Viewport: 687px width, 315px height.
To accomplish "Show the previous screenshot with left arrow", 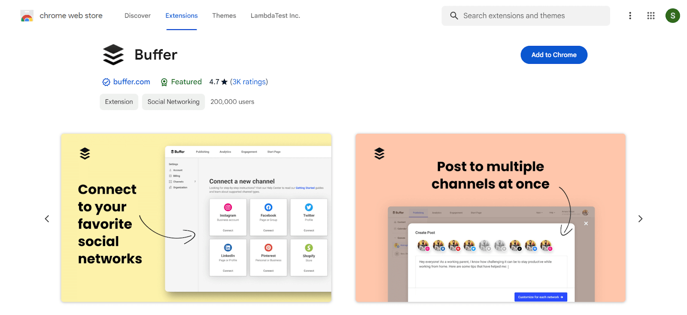I will tap(47, 219).
